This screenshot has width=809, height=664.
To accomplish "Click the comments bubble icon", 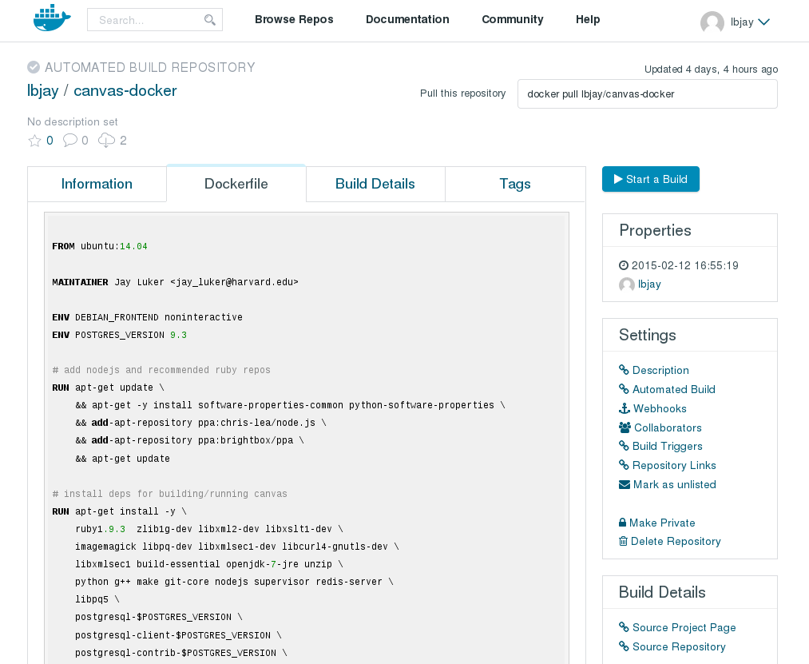I will click(x=70, y=140).
